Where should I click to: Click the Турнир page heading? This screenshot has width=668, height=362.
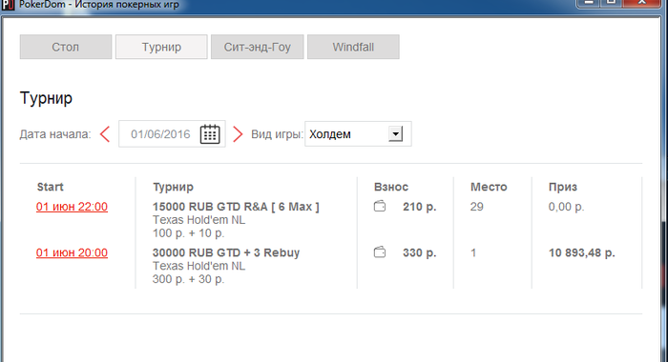46,98
